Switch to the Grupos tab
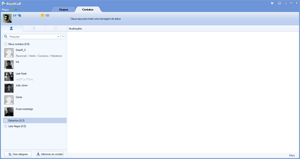This screenshot has width=300, height=159. point(63,9)
